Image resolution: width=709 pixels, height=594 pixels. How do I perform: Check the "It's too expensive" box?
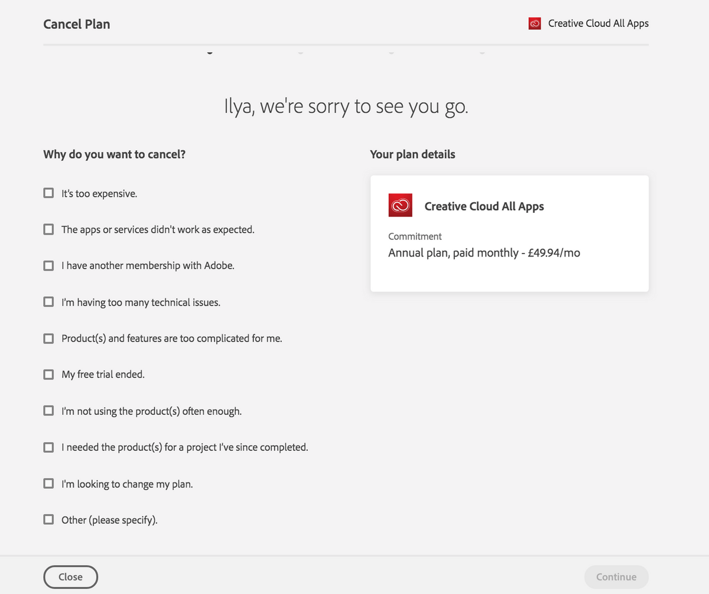pyautogui.click(x=48, y=193)
